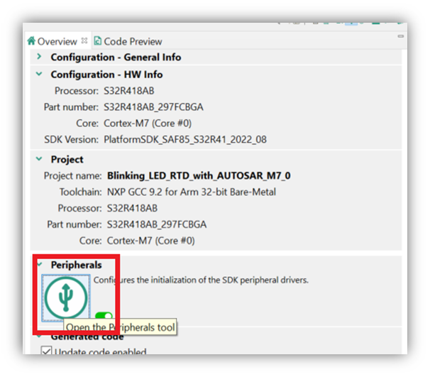The image size is (430, 377).
Task: Select HW Info part number S32R418AB_297FCBGA
Action: 153,106
